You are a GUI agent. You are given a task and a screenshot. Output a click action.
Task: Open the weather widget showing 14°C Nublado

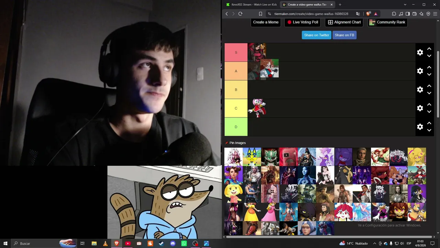tap(353, 244)
